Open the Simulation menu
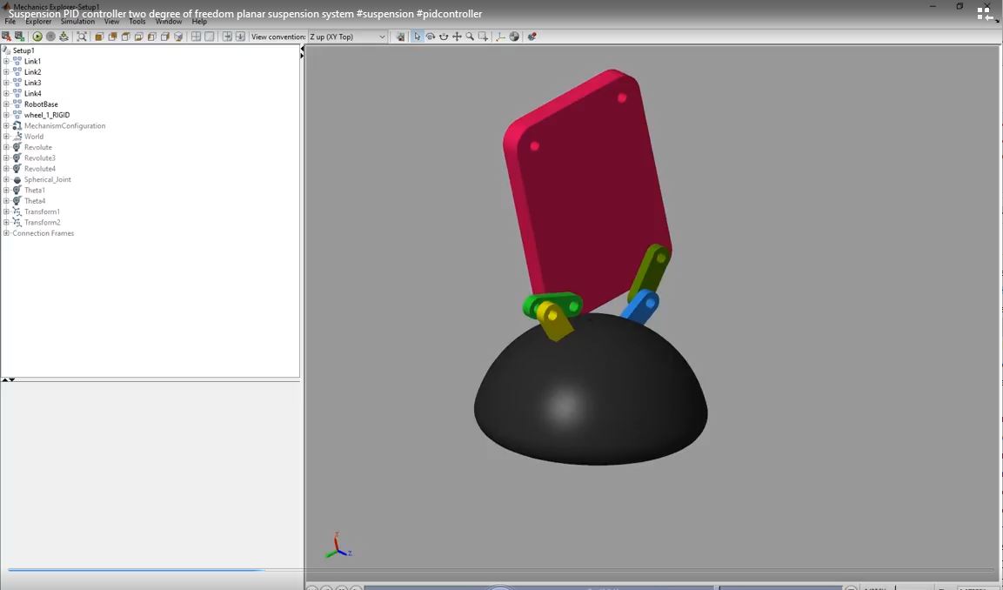This screenshot has width=1003, height=590. click(x=77, y=22)
